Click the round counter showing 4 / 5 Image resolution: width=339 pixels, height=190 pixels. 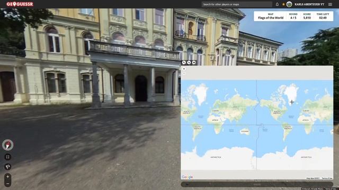tap(293, 18)
